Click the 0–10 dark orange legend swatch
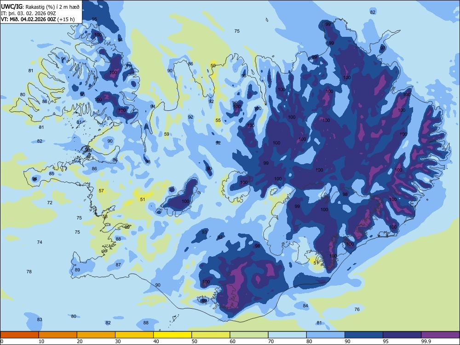 tap(20, 335)
